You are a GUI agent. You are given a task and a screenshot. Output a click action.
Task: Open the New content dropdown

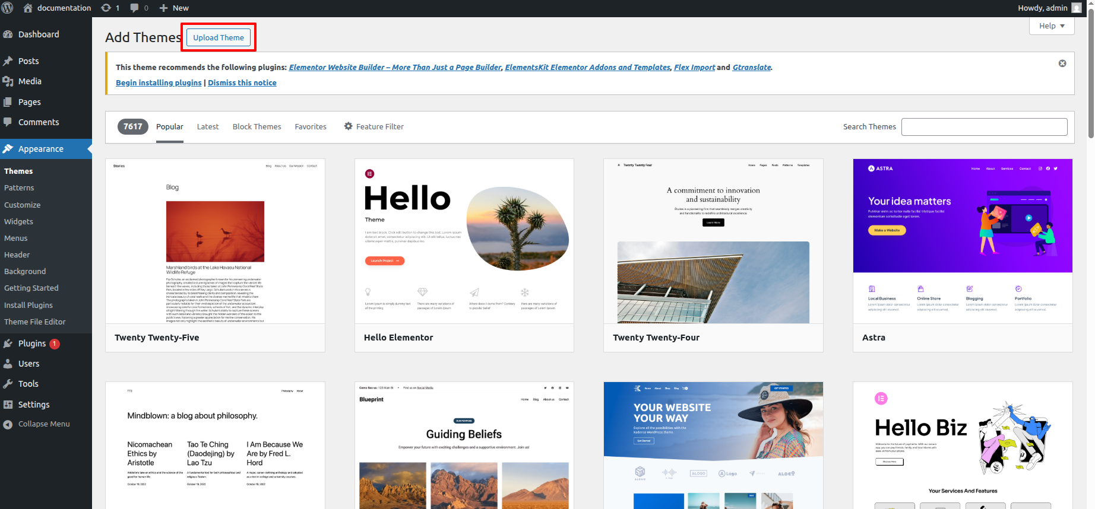coord(174,8)
